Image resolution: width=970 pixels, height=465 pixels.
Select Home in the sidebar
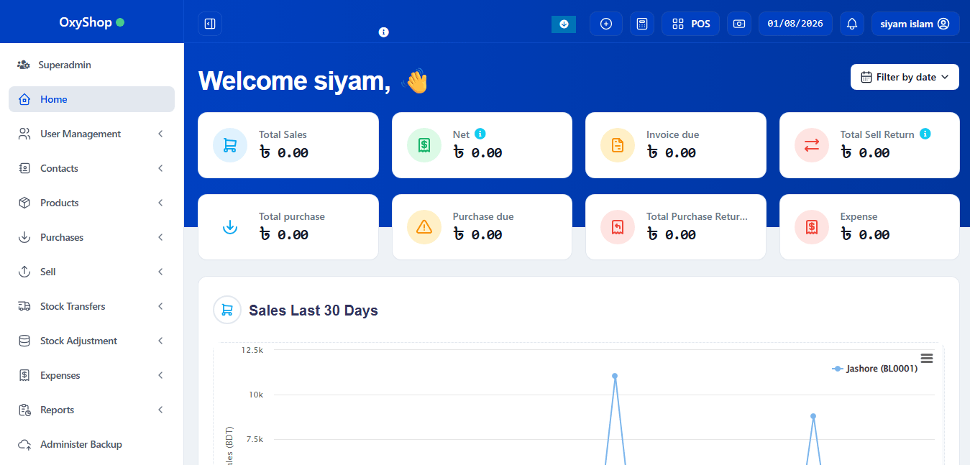coord(91,98)
